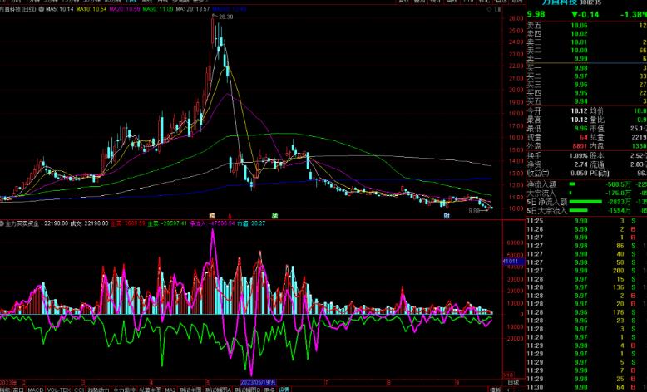
Task: Click the MA5: 10.14 label
Action: [60, 9]
